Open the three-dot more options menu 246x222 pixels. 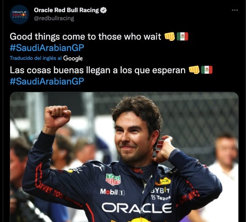(x=235, y=10)
